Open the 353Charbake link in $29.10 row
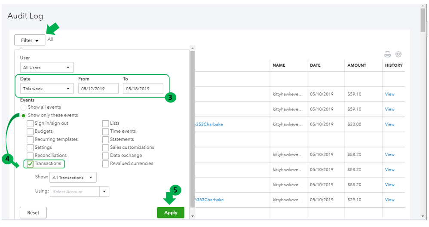This screenshot has height=227, width=429. pos(209,199)
